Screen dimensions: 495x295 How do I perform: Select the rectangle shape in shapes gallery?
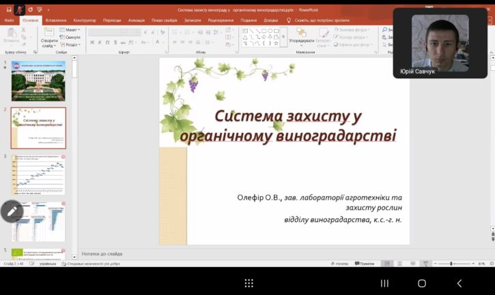pyautogui.click(x=264, y=31)
